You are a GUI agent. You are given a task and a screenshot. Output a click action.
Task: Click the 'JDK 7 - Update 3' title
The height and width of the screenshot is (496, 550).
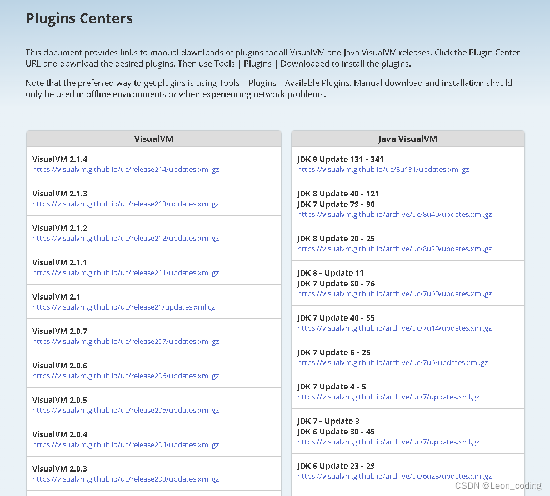click(328, 422)
